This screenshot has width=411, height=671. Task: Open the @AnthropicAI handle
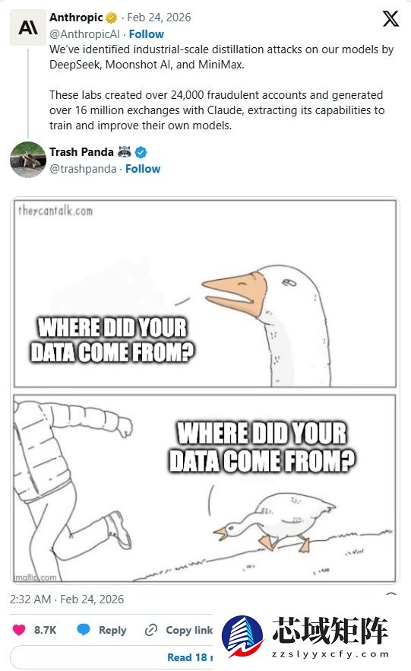[84, 34]
